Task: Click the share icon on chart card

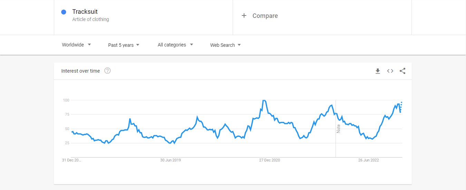Action: pos(402,71)
